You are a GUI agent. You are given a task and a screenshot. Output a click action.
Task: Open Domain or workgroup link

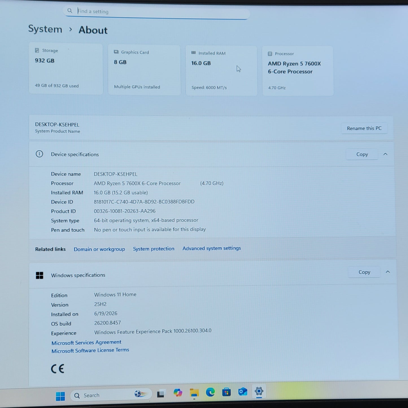(x=99, y=249)
